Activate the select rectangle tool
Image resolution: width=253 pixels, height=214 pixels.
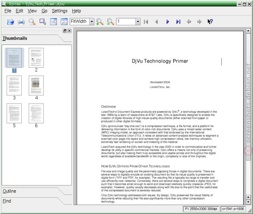pos(43,22)
